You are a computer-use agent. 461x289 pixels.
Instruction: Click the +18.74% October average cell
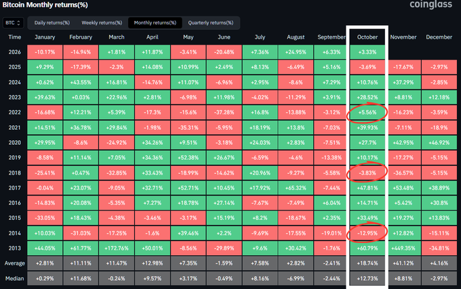click(367, 263)
